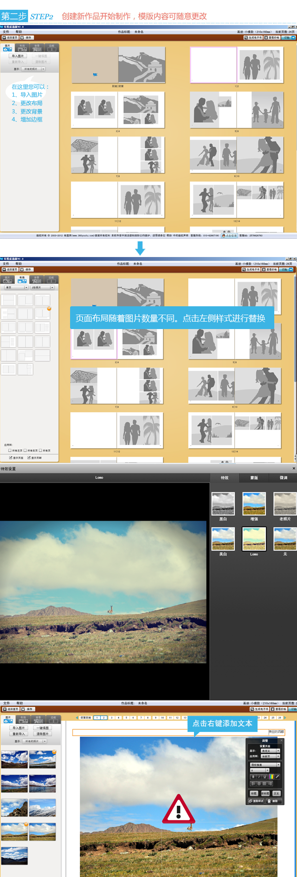Select the 增强 enhance effect preset
297x877 pixels.
(x=254, y=503)
